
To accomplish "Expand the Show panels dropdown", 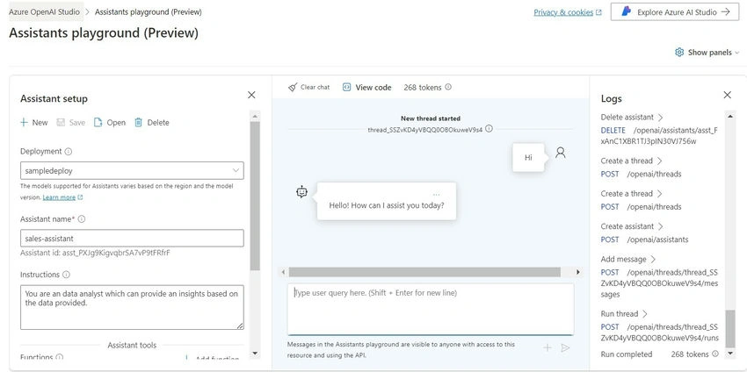I will [737, 53].
